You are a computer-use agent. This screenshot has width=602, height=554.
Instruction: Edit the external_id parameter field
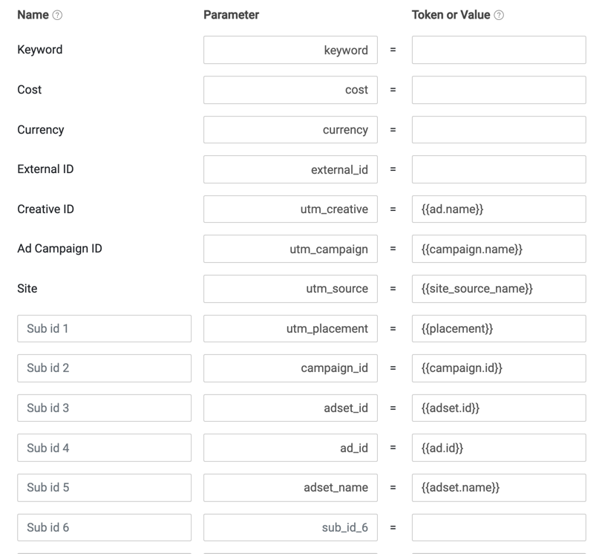click(290, 169)
